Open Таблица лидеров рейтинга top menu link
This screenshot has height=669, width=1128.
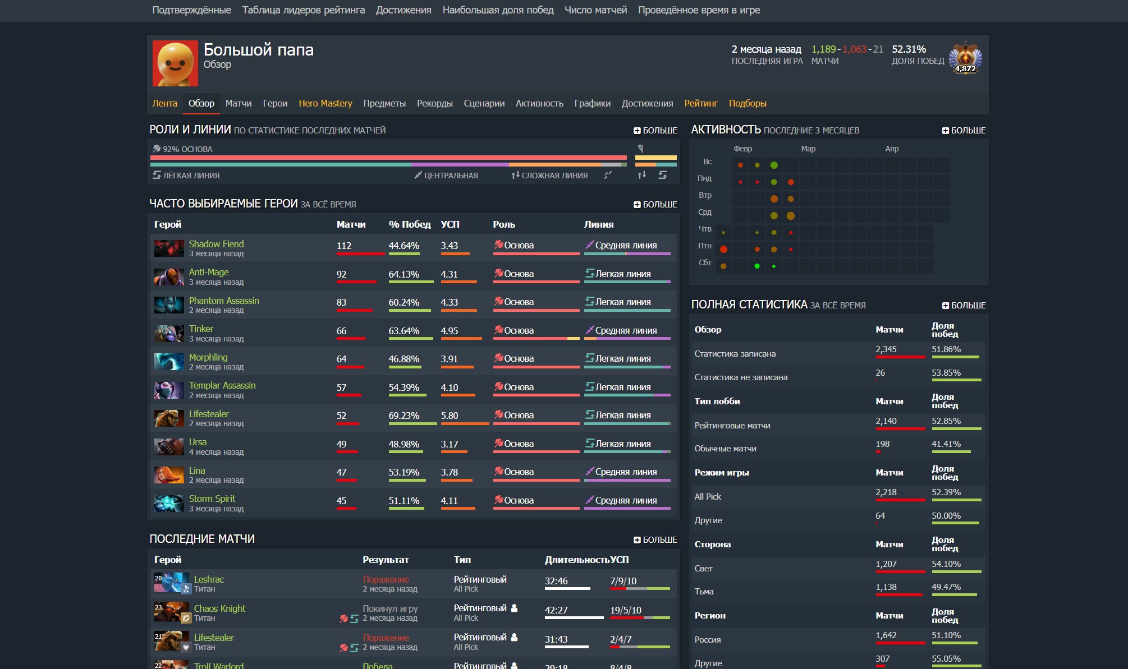point(303,10)
